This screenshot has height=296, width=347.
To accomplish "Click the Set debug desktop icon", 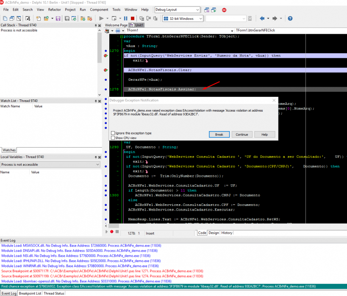I will point(214,10).
